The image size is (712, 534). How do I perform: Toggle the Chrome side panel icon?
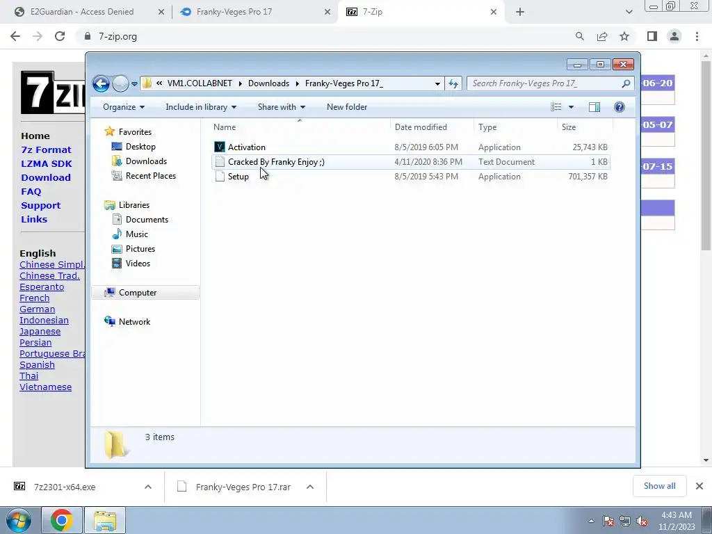(652, 36)
